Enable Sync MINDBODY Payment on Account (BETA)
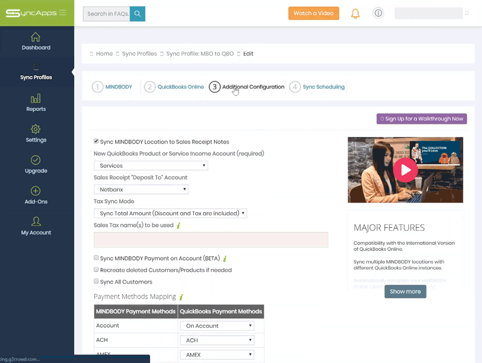Screen dimensions: 482x363 pos(96,258)
